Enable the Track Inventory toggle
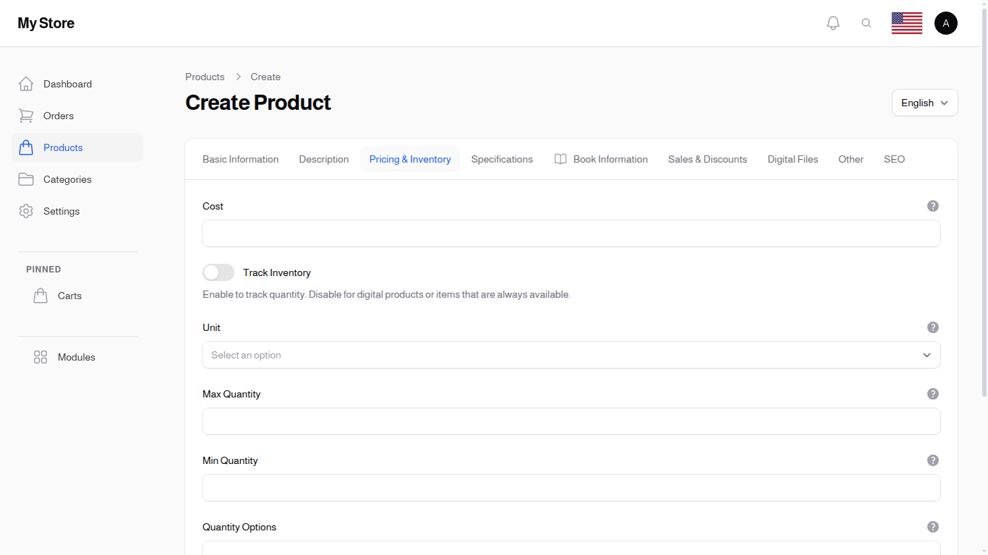 (218, 272)
